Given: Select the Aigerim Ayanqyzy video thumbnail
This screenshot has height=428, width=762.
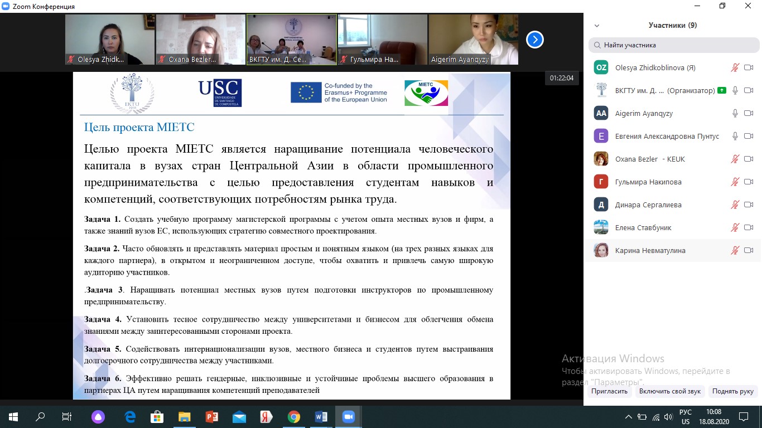Looking at the screenshot, I should coord(473,40).
